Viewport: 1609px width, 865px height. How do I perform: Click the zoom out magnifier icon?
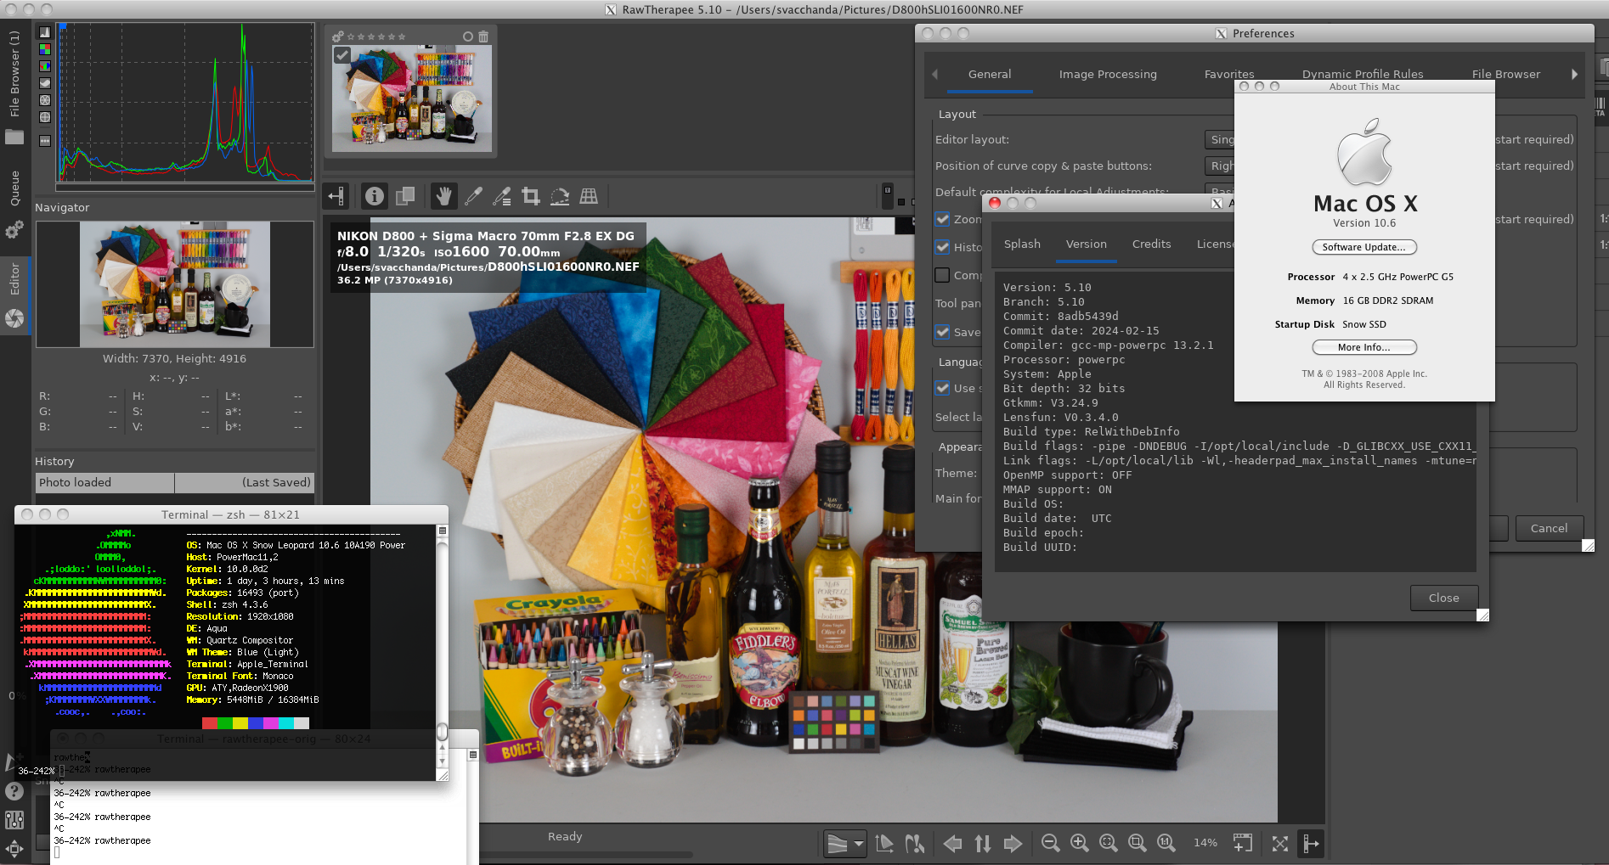coord(1051,843)
